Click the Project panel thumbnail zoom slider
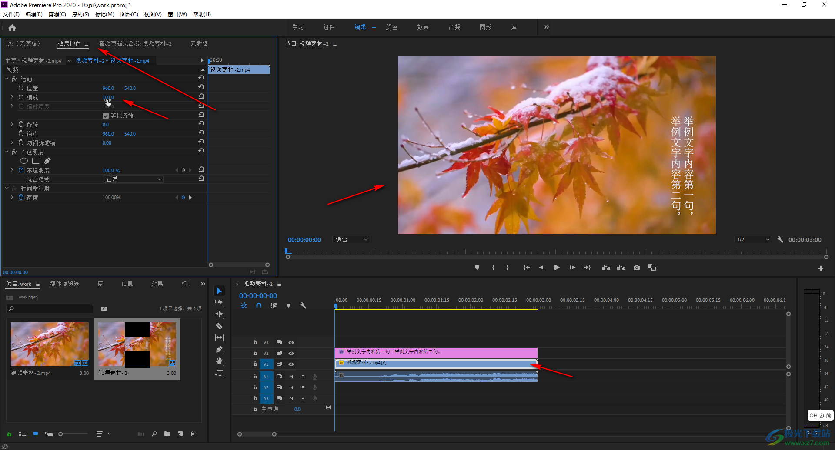This screenshot has width=835, height=450. click(73, 433)
